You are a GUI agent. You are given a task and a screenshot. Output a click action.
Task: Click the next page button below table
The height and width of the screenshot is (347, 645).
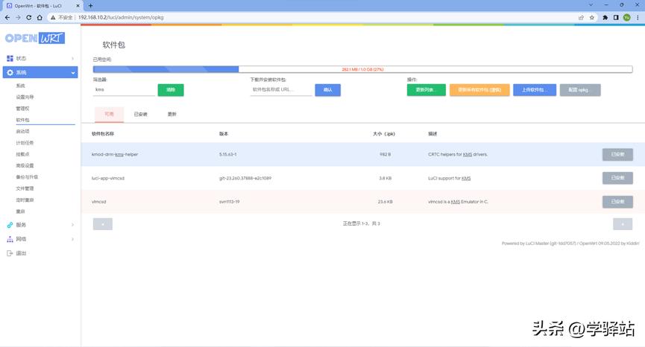(623, 224)
